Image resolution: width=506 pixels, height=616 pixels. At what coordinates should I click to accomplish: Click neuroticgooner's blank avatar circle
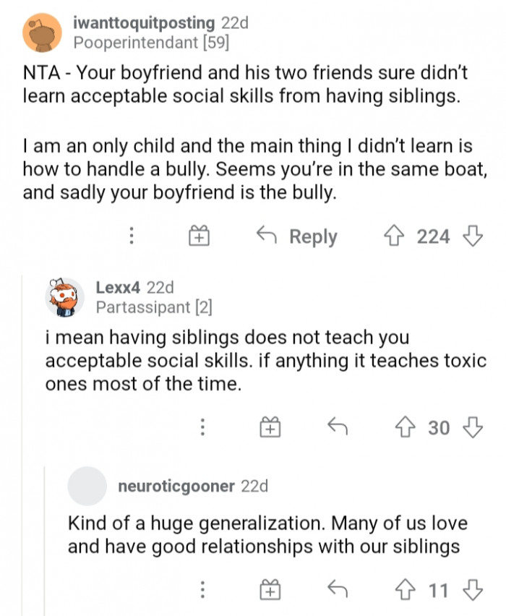[x=85, y=487]
